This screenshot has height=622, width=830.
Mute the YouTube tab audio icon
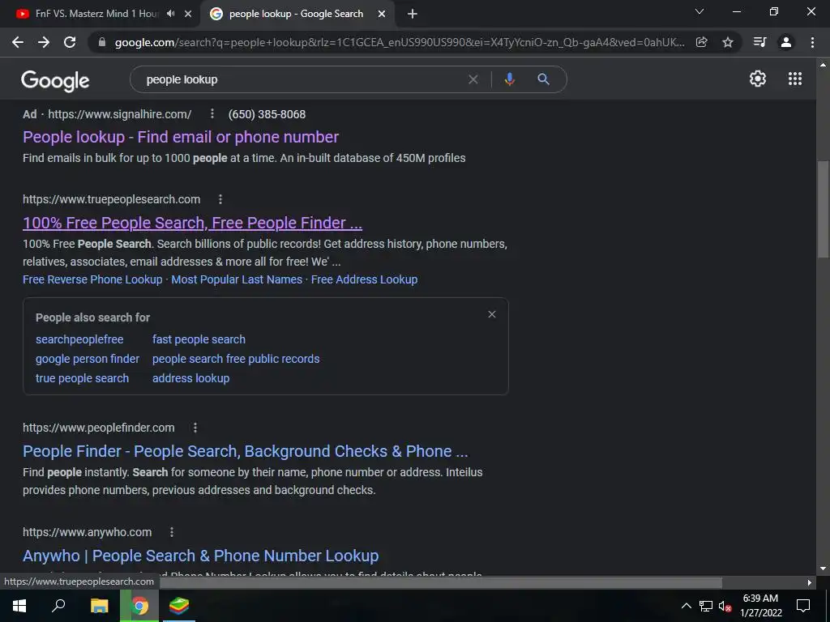coord(170,14)
